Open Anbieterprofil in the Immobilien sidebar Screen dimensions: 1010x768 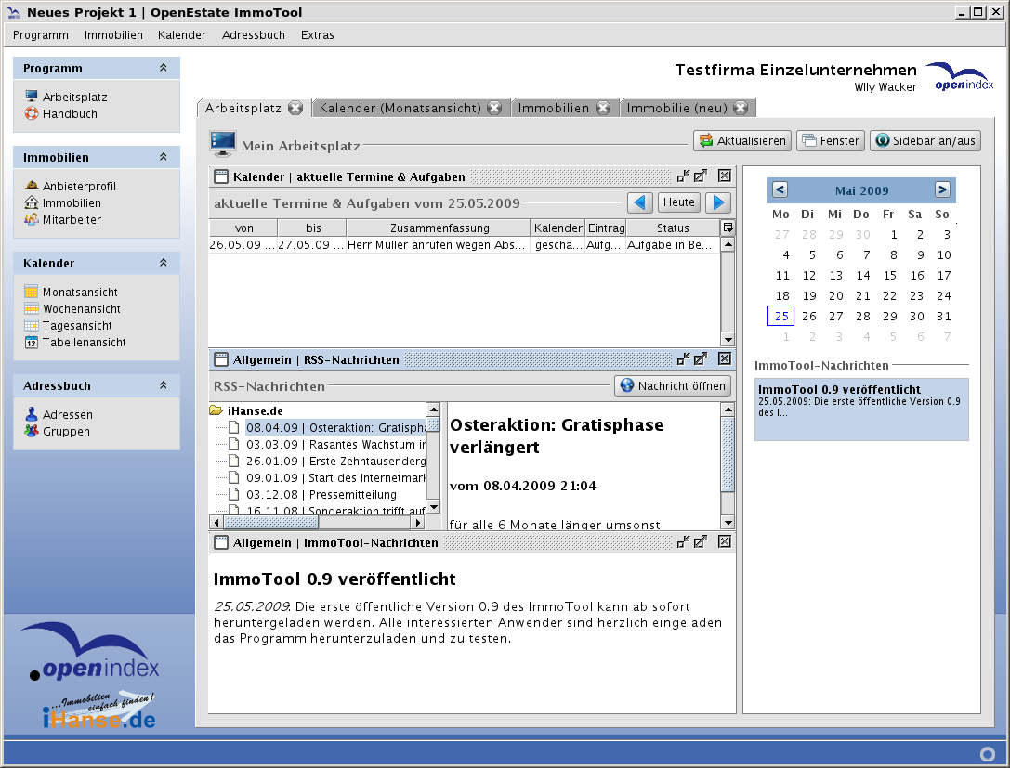pyautogui.click(x=78, y=186)
